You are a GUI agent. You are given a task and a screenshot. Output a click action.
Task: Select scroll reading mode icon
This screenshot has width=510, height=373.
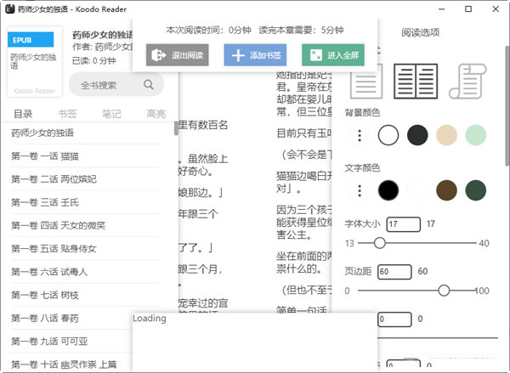tap(467, 82)
